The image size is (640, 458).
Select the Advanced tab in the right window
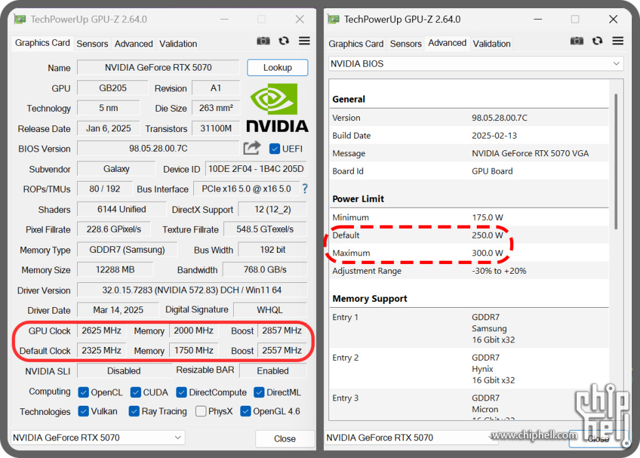[x=447, y=43]
